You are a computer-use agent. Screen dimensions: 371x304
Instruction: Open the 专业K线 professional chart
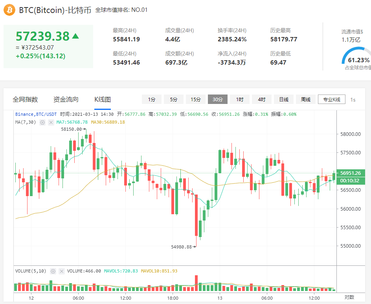(332, 99)
